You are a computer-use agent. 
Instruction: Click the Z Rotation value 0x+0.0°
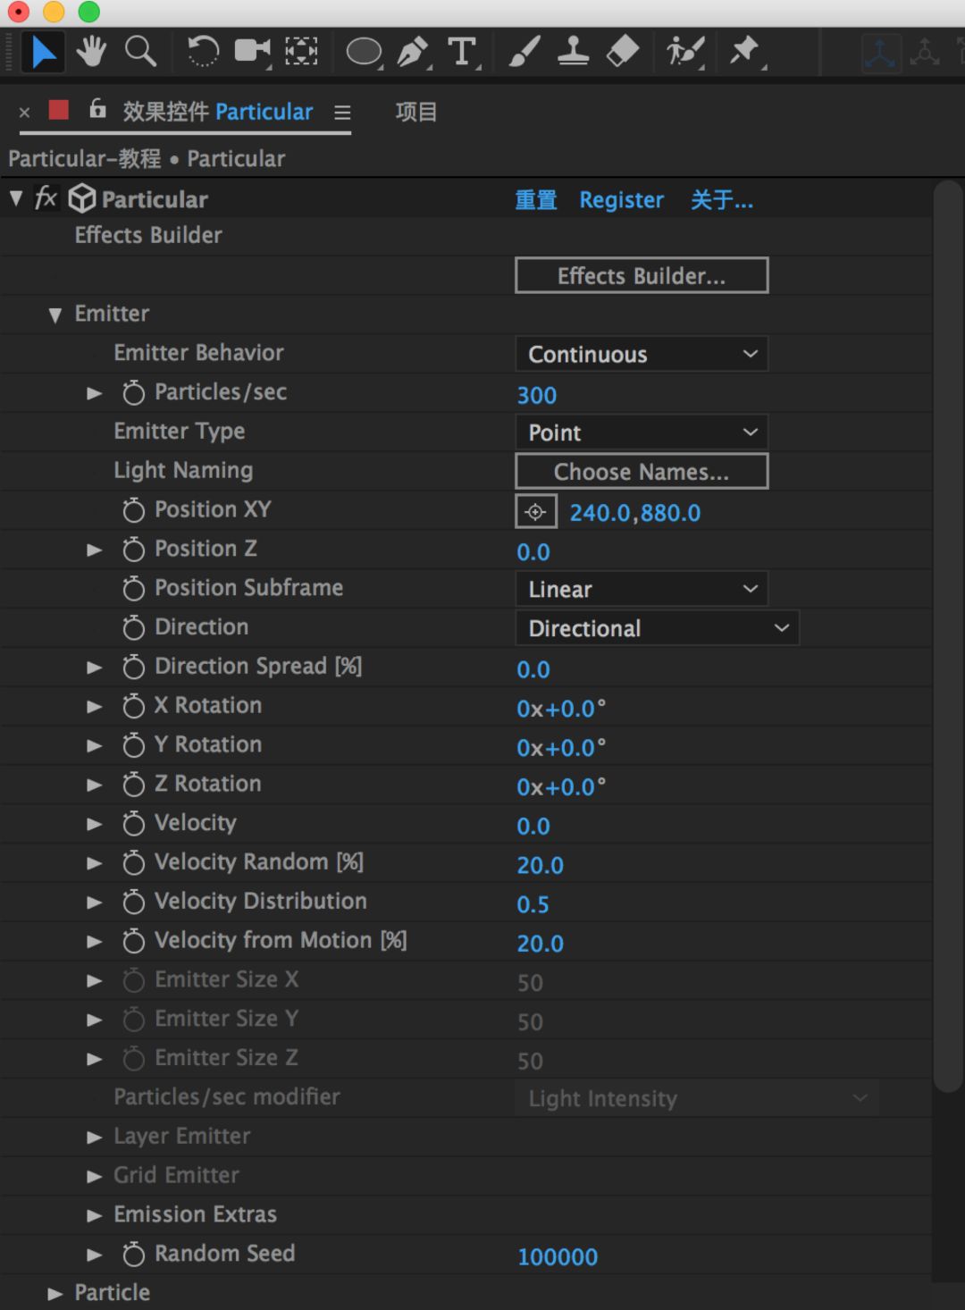click(561, 787)
